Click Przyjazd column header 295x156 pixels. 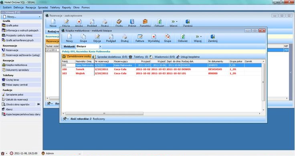(143, 61)
